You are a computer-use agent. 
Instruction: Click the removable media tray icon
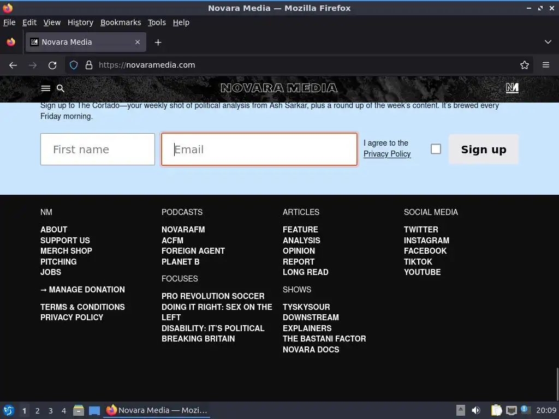tap(461, 410)
